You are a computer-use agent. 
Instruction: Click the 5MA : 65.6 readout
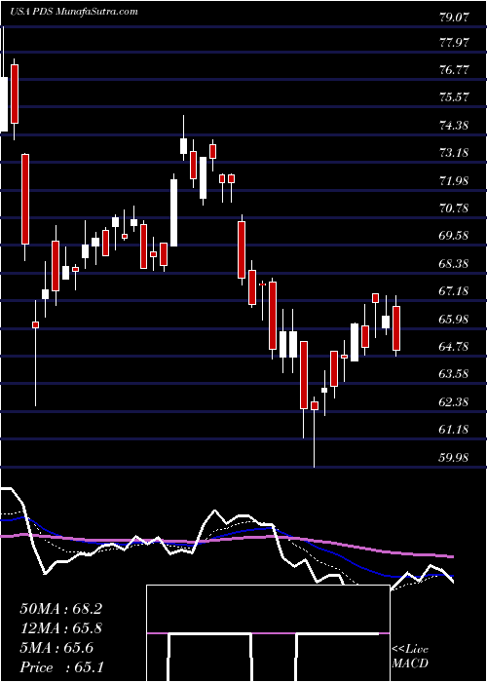click(x=56, y=648)
